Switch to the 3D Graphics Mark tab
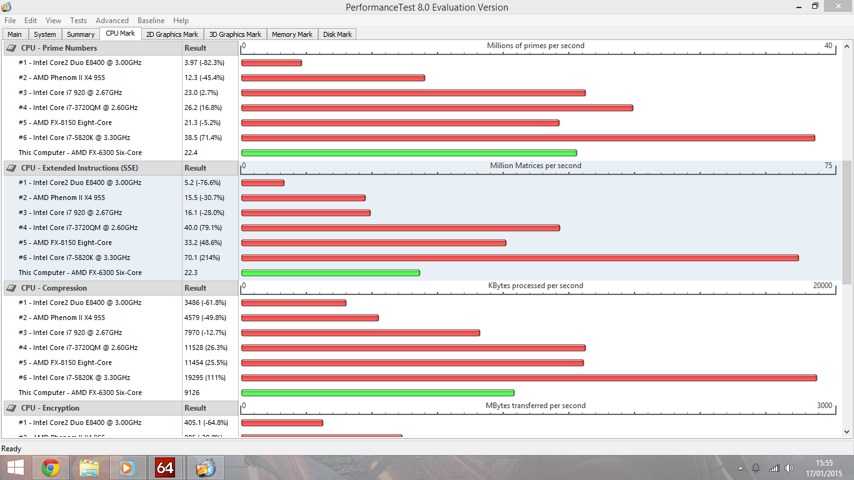This screenshot has height=480, width=854. (x=235, y=34)
